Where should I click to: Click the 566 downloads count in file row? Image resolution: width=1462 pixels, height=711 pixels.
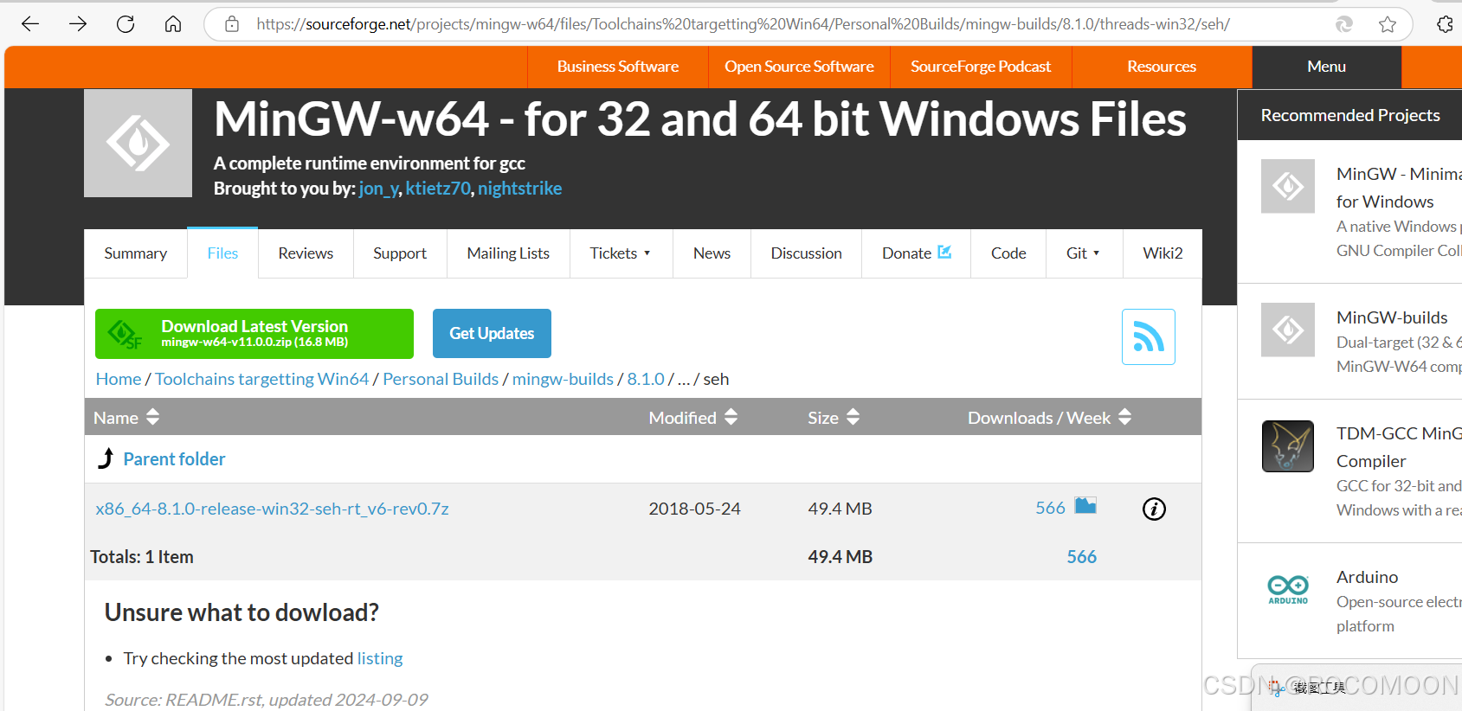click(1050, 508)
